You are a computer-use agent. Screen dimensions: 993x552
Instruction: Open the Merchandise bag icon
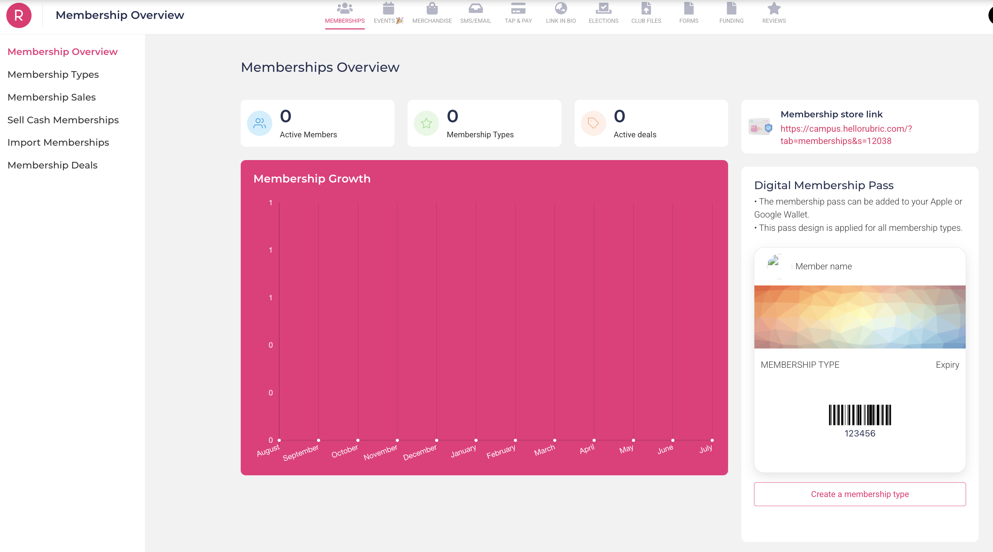tap(432, 8)
